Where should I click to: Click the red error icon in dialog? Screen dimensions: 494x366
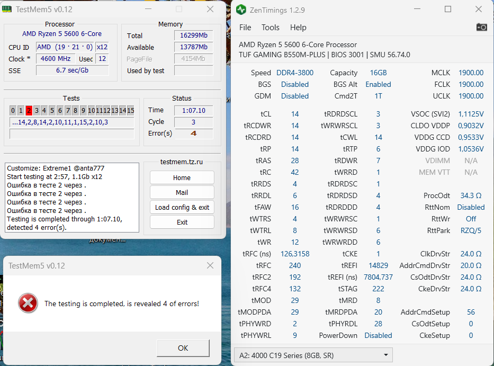[x=28, y=303]
